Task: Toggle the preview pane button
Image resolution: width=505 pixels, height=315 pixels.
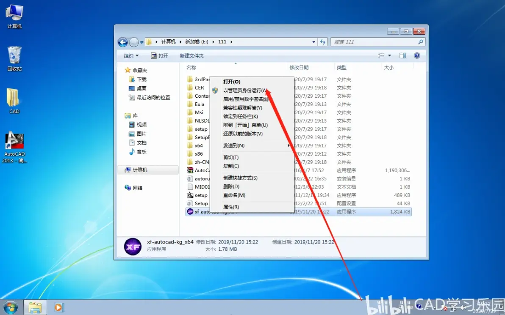Action: [x=402, y=56]
